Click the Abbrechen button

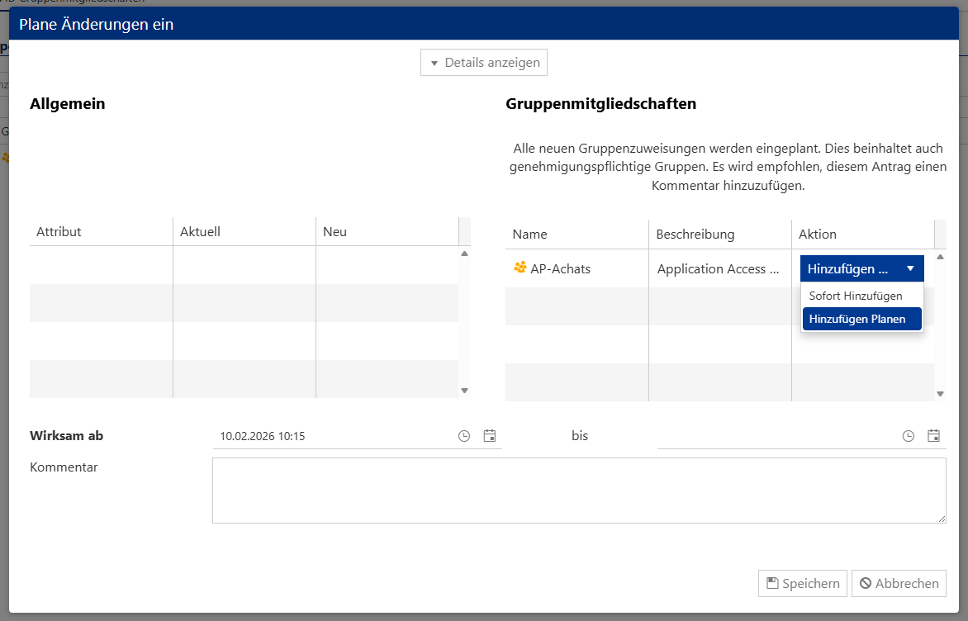(x=899, y=583)
